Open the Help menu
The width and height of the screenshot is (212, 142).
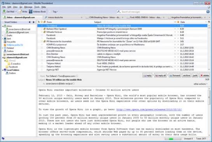(44, 7)
